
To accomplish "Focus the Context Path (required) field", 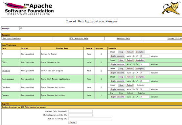I will (x=80, y=111).
